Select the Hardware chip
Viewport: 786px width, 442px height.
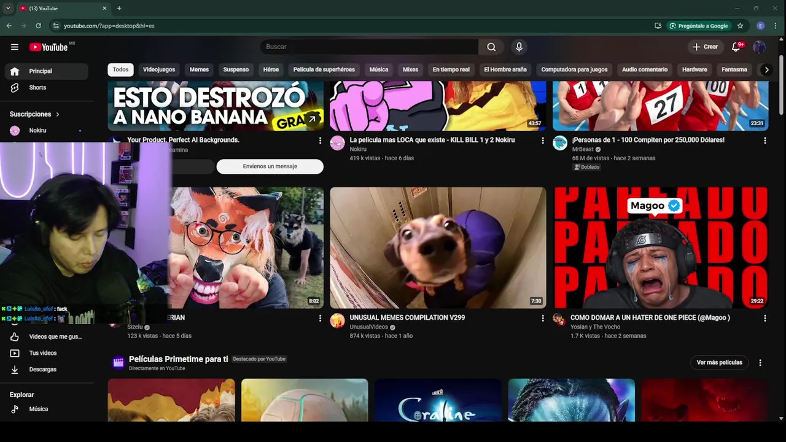tap(695, 69)
